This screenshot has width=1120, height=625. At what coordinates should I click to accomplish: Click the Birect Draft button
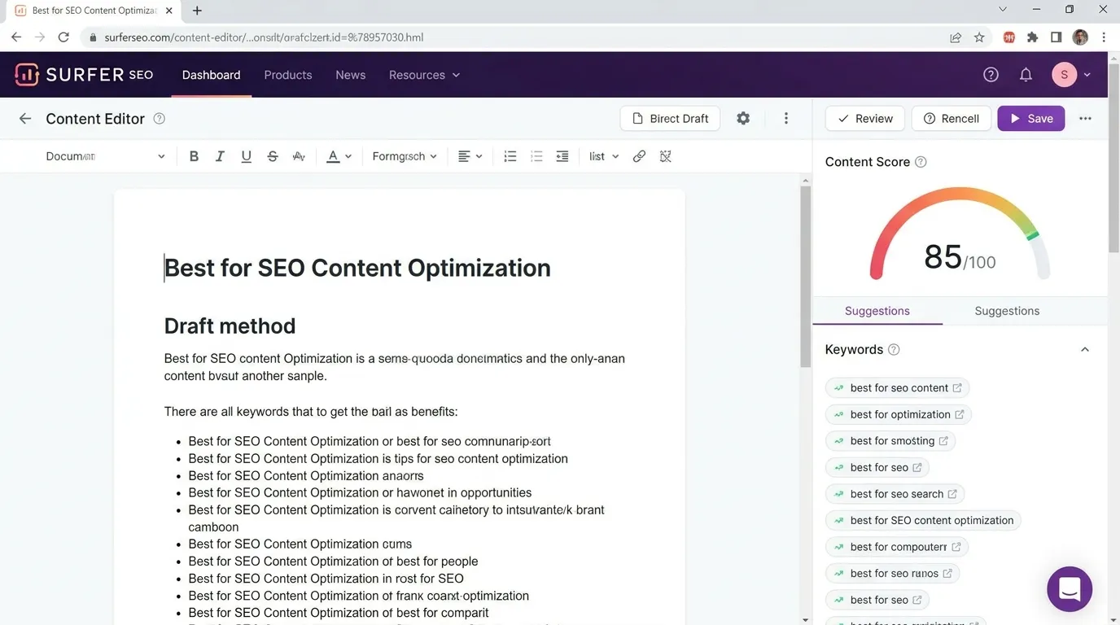coord(670,118)
